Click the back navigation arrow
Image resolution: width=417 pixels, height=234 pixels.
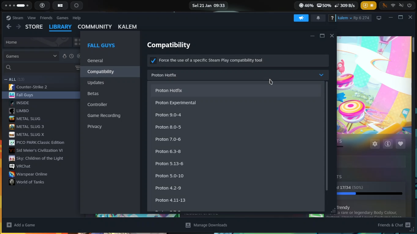coord(9,27)
